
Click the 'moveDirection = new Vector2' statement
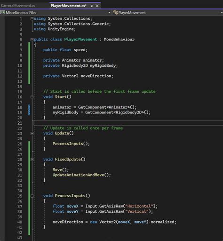pyautogui.click(x=114, y=222)
